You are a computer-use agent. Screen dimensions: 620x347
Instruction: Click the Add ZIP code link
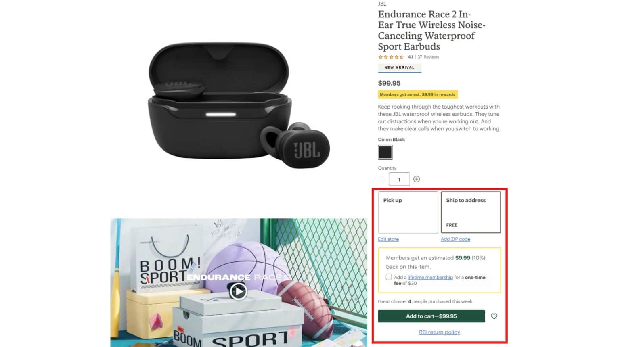455,239
